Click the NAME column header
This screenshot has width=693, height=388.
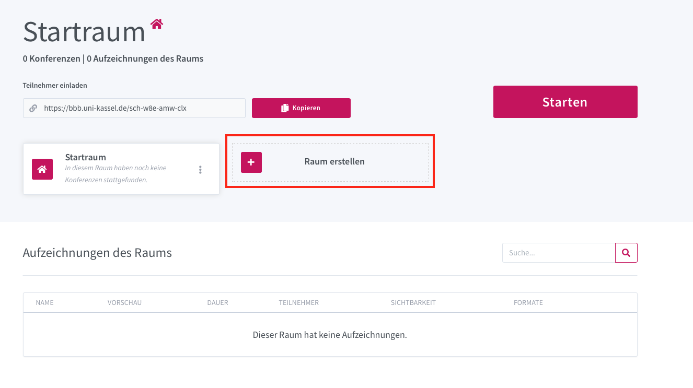(x=44, y=303)
